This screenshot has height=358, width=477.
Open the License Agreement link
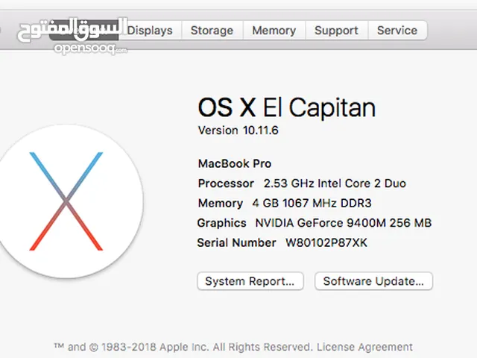click(364, 347)
